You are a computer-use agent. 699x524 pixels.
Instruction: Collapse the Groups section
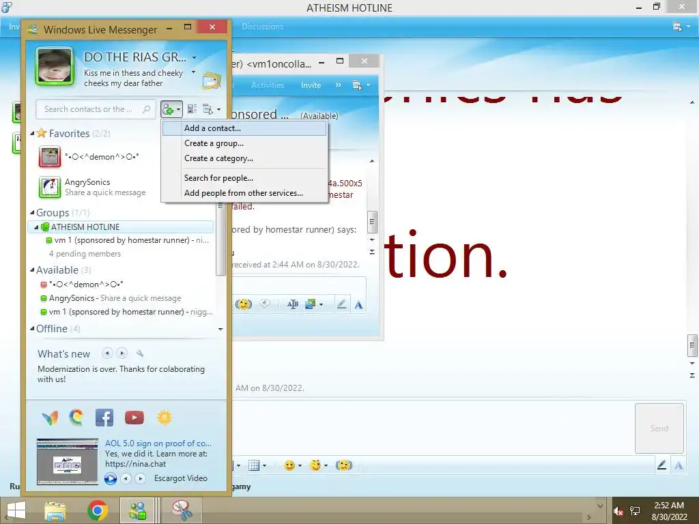click(x=33, y=213)
